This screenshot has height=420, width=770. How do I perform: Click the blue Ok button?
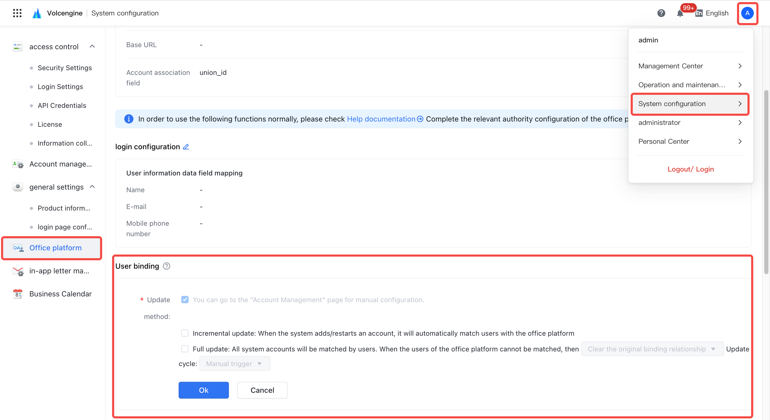tap(203, 390)
